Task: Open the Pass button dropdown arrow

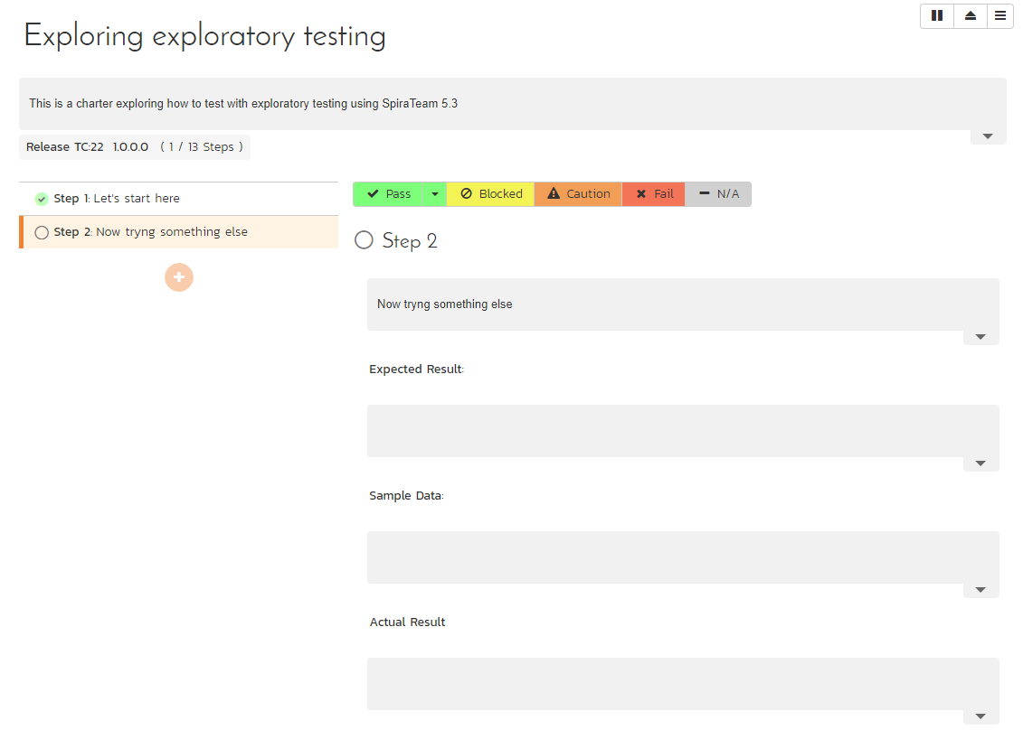Action: (434, 193)
